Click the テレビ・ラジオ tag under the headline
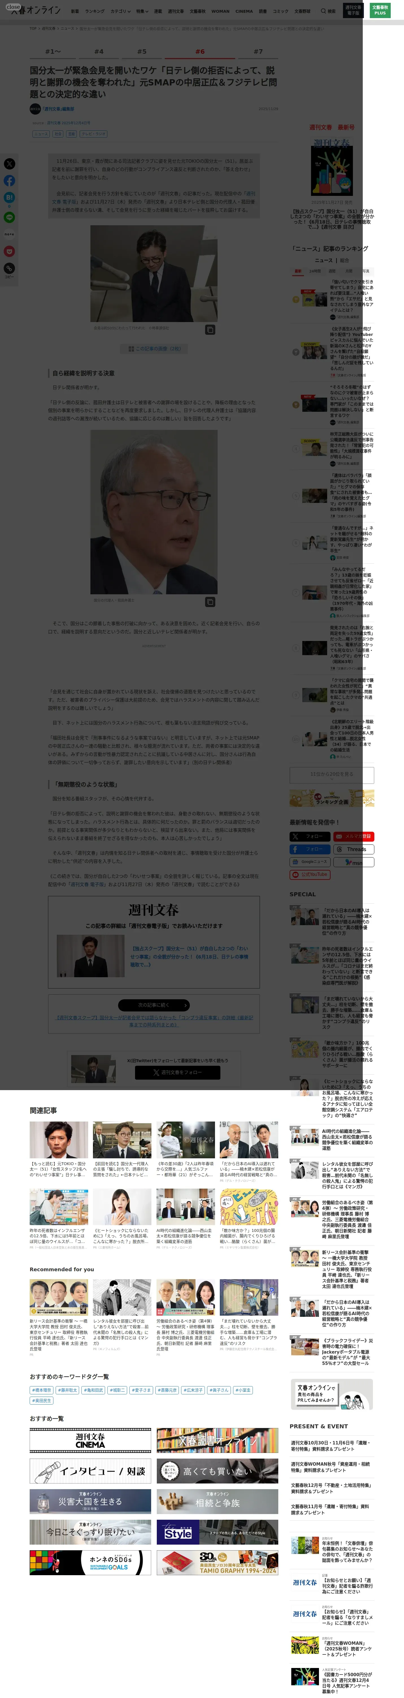Viewport: 404px width, 1698px height. (94, 134)
